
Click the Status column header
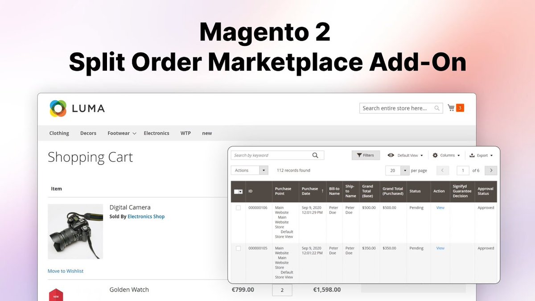pos(418,192)
